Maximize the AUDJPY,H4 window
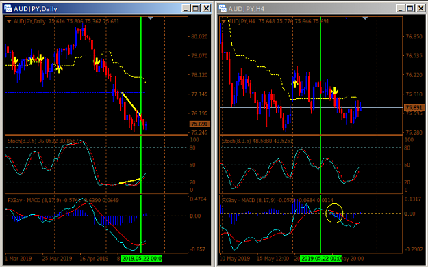The height and width of the screenshot is (267, 428). 410,8
